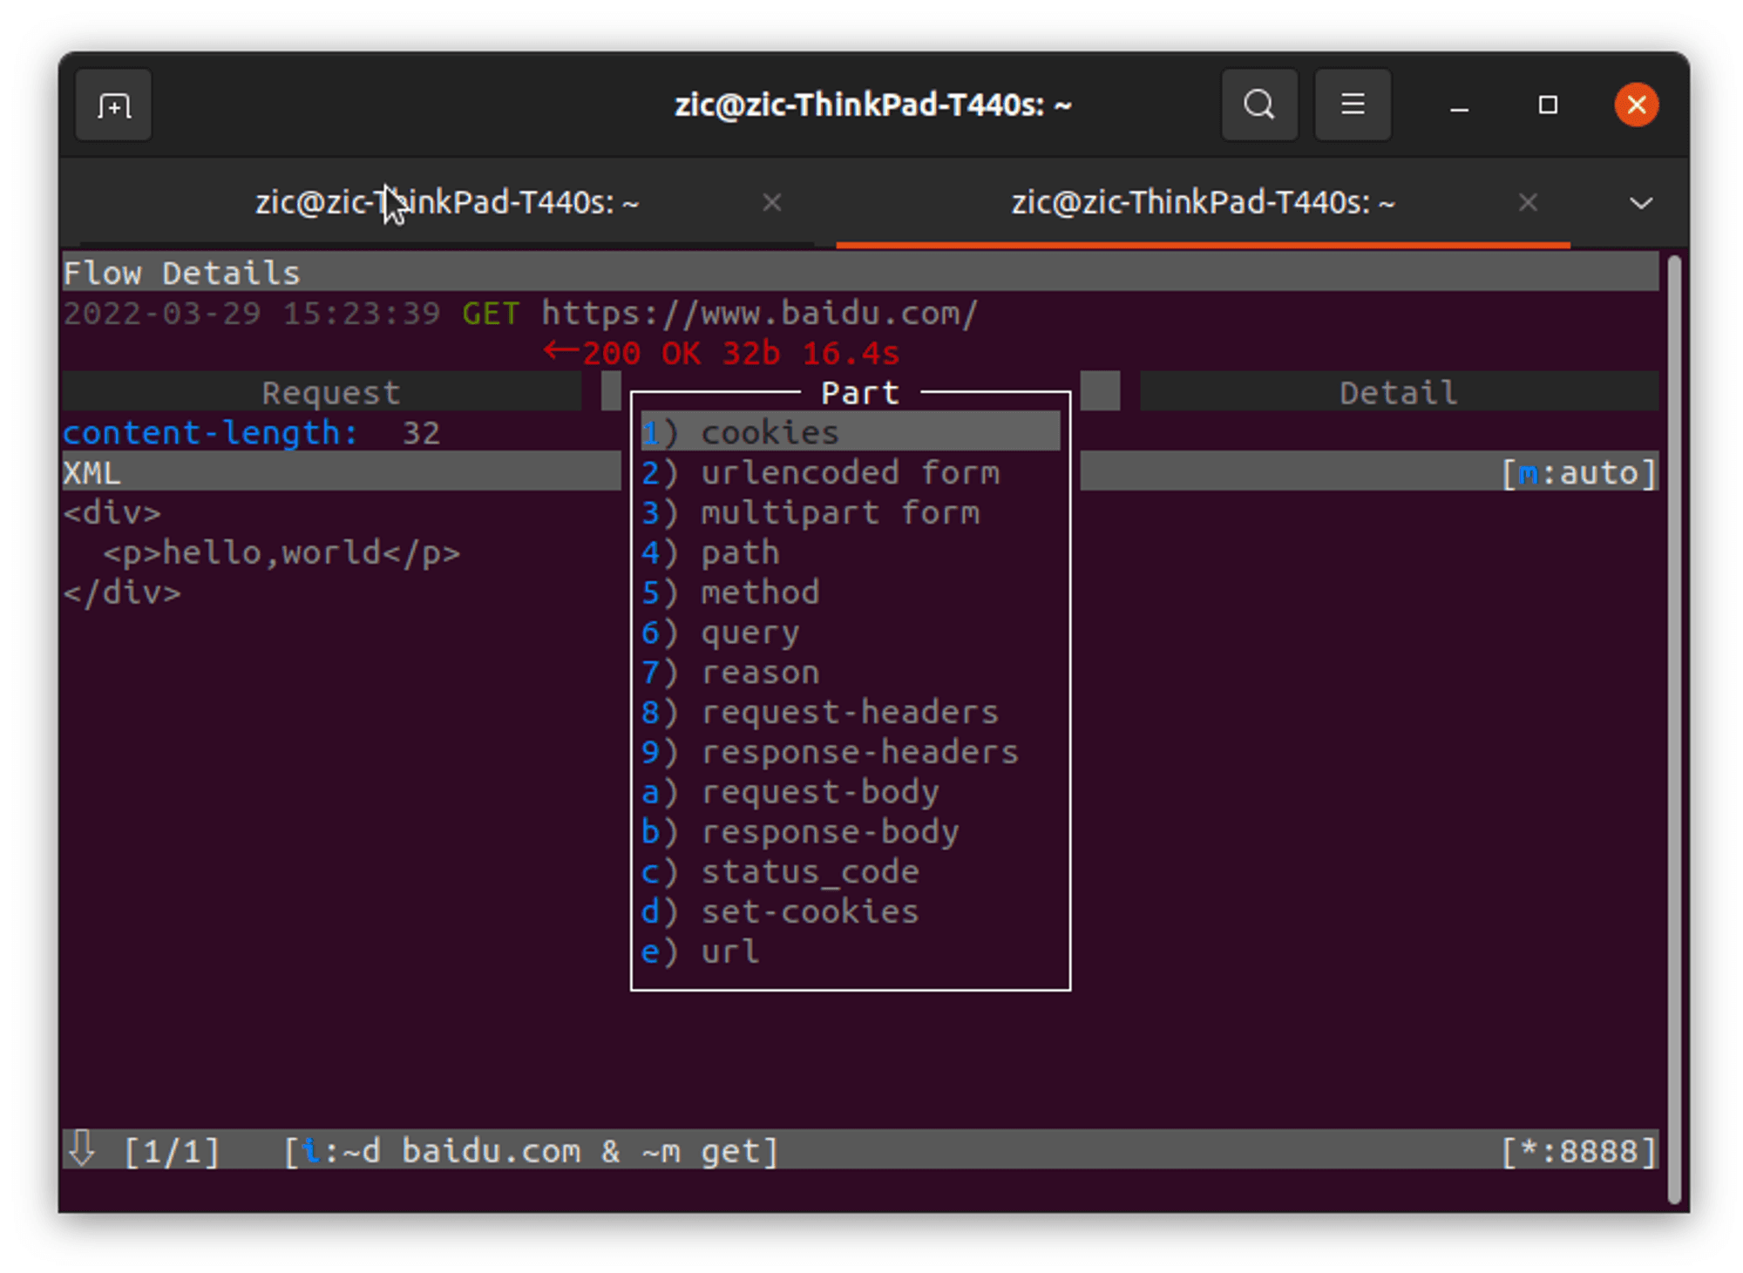This screenshot has height=1273, width=1743.
Task: Select the query part option
Action: tap(851, 633)
